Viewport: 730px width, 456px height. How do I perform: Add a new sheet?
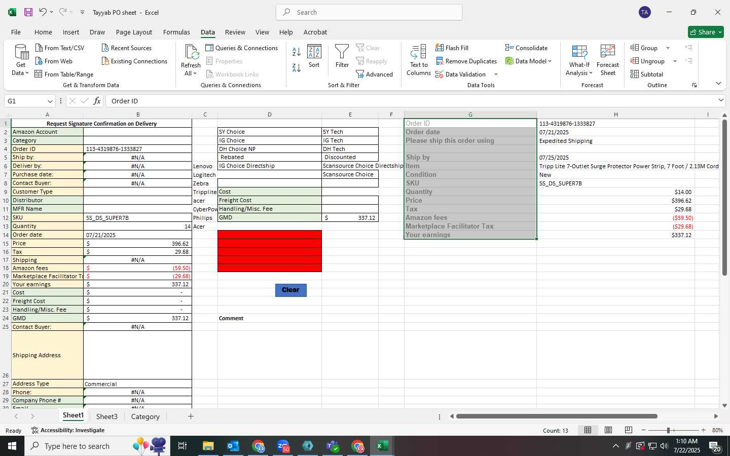tap(191, 416)
